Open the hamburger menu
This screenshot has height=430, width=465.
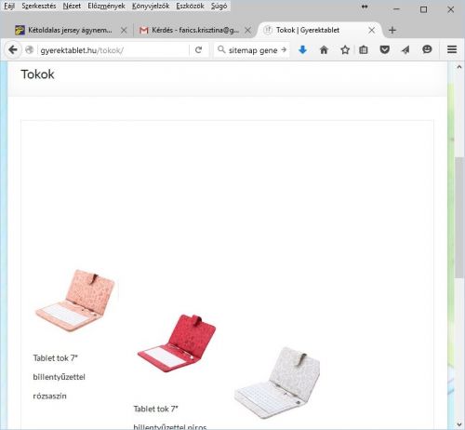452,49
